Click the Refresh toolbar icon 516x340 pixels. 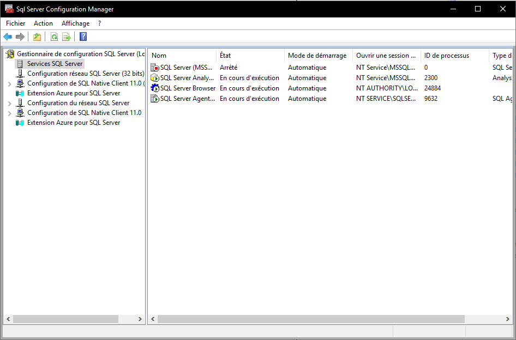pos(54,37)
